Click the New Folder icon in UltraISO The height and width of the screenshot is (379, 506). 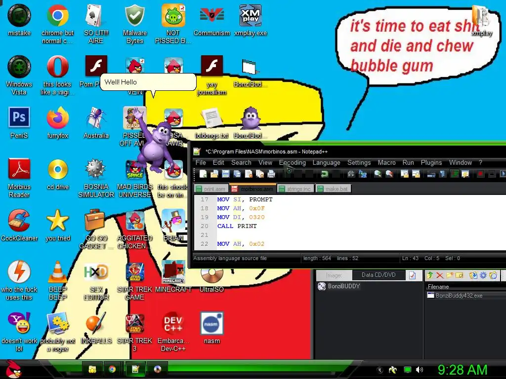(x=450, y=275)
